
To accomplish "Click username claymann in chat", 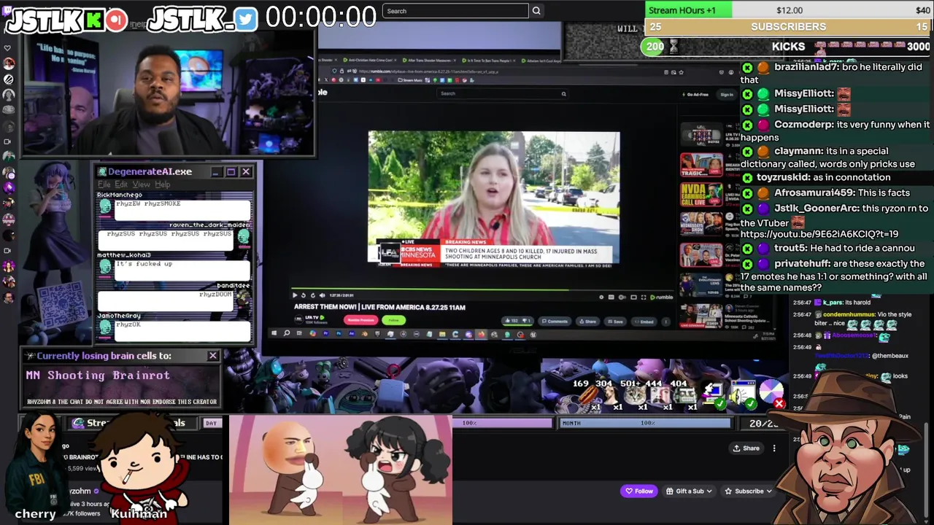I will click(798, 151).
